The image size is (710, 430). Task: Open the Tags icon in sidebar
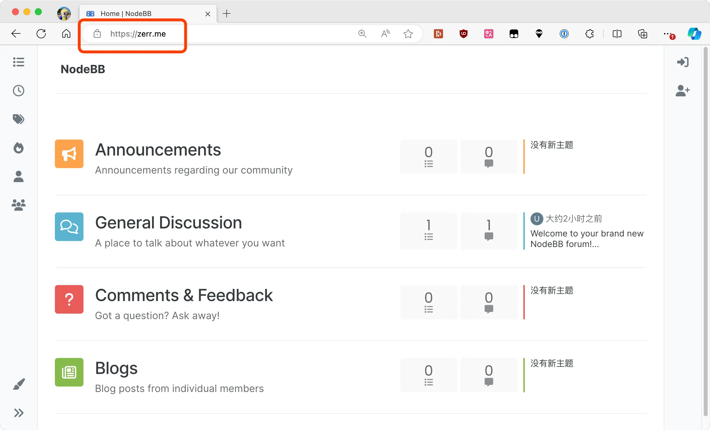pyautogui.click(x=19, y=119)
